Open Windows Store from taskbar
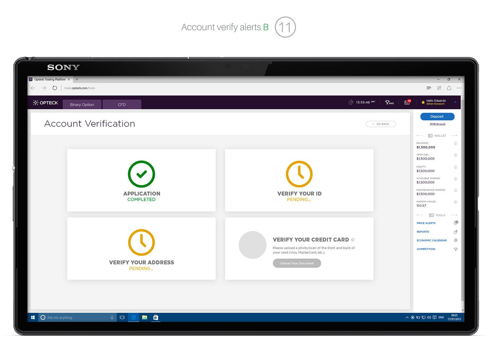This screenshot has width=492, height=349. [156, 317]
